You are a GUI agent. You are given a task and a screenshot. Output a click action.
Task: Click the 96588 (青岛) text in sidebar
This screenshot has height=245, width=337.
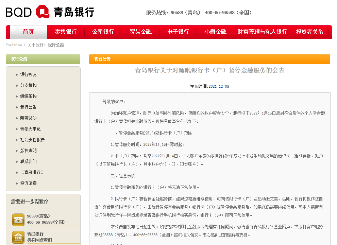(38, 216)
